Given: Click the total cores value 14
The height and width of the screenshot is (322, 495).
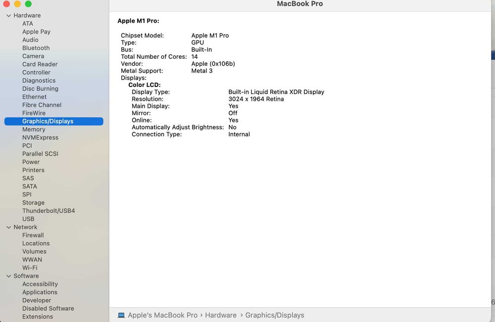Looking at the screenshot, I should pos(195,57).
